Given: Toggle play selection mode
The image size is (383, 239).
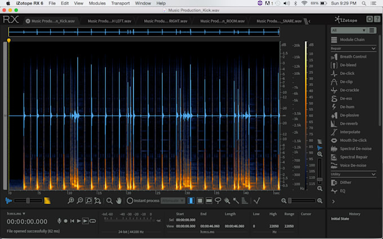Looking at the screenshot, I should [x=85, y=221].
